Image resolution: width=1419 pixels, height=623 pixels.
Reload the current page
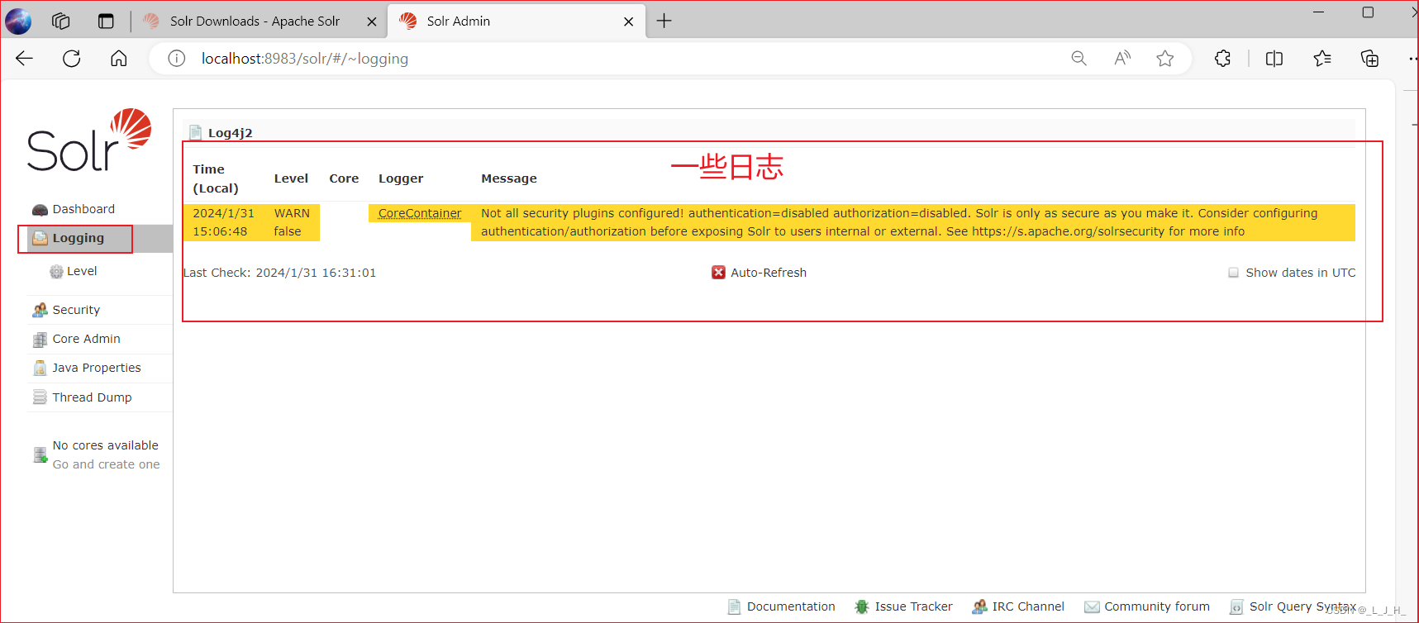(x=72, y=58)
